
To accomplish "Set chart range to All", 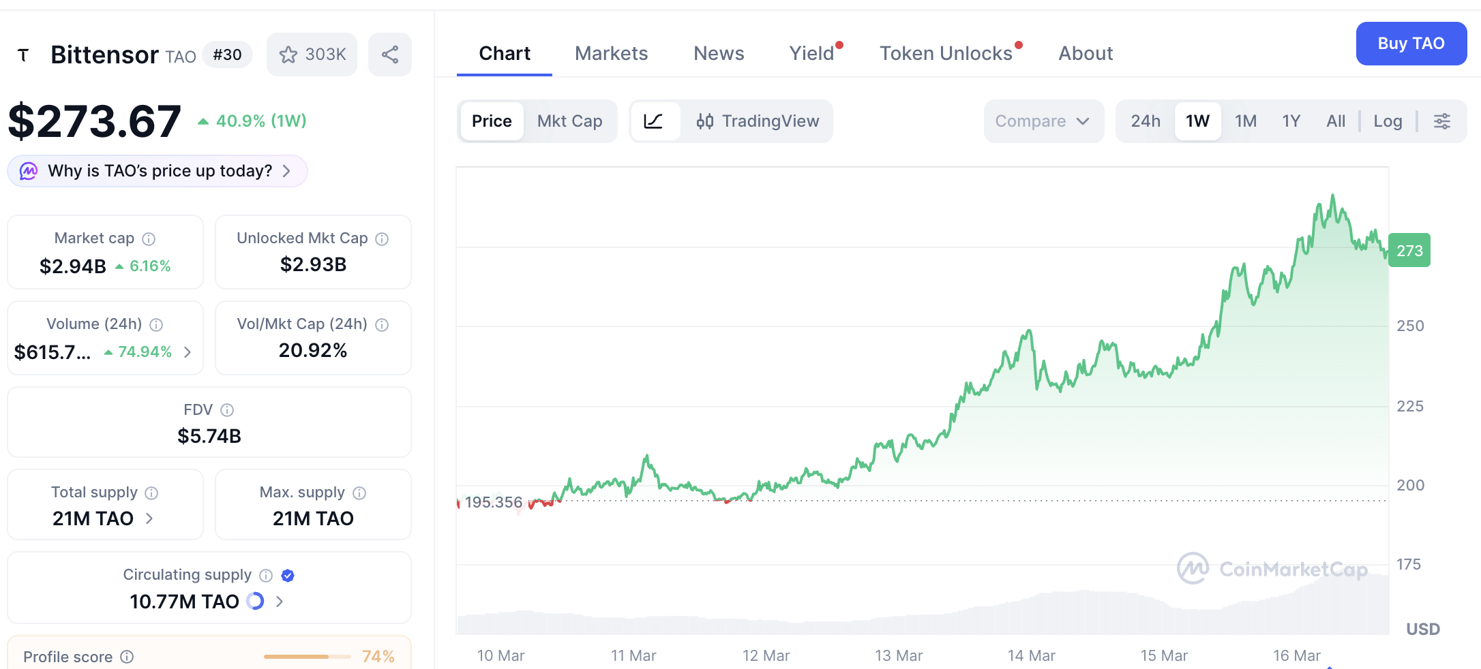I will [x=1336, y=121].
